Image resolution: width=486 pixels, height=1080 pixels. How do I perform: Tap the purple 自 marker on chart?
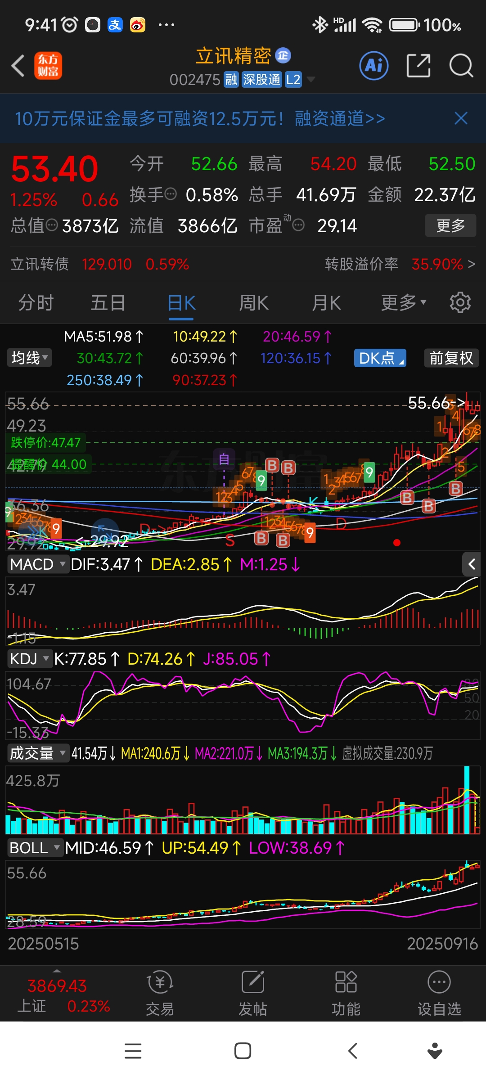[224, 459]
